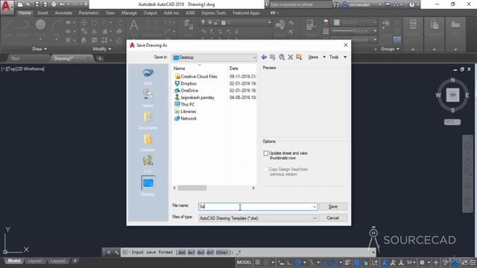This screenshot has width=477, height=268.
Task: Open the 1:1 annotation scale dropdown
Action: (x=411, y=263)
